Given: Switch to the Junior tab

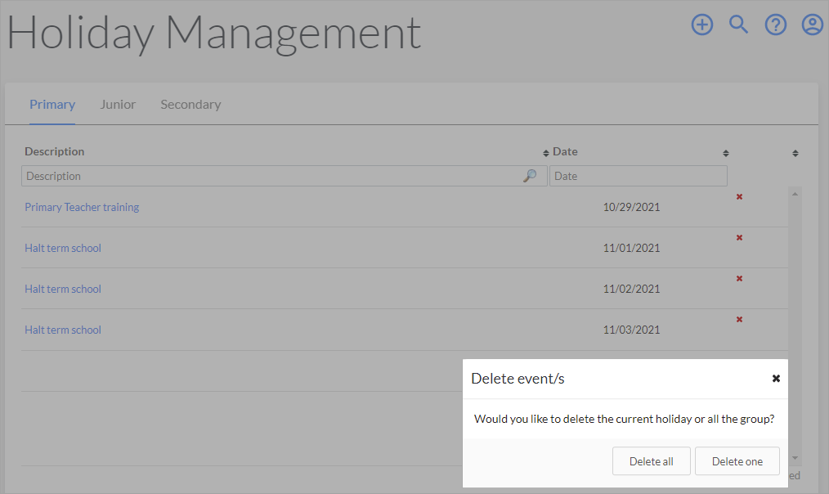Looking at the screenshot, I should 118,105.
